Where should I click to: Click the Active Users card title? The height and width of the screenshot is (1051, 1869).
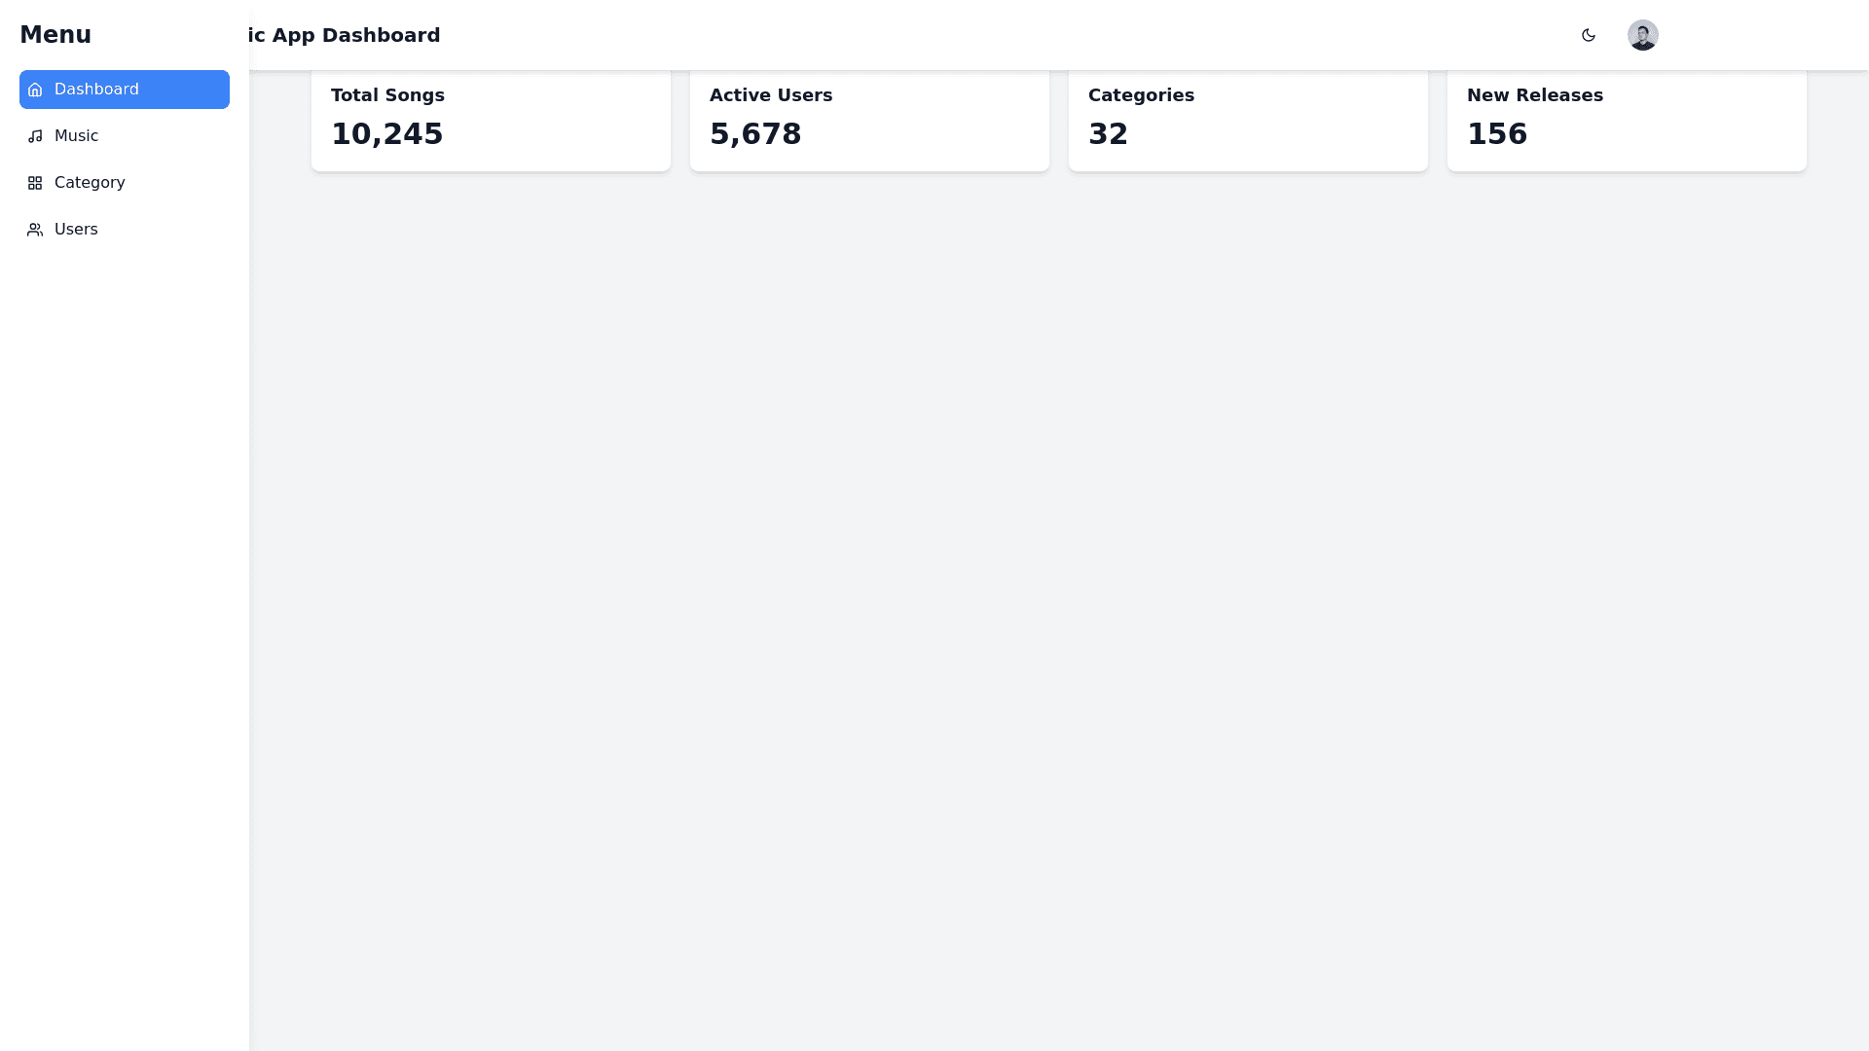click(771, 95)
